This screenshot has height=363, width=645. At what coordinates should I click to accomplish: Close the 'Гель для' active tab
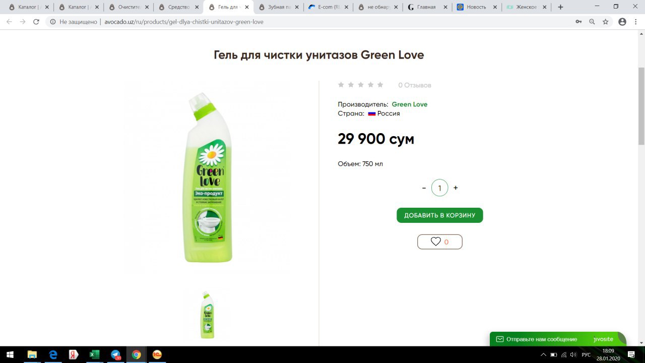click(x=246, y=7)
